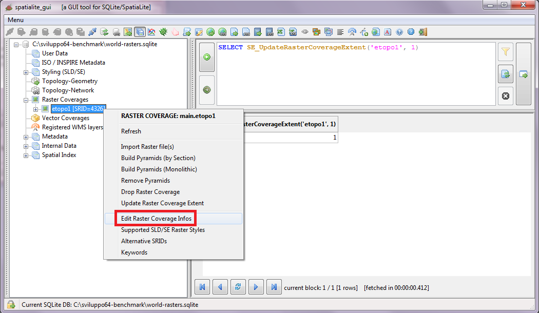Click the green bug toolbar icon

click(x=163, y=32)
